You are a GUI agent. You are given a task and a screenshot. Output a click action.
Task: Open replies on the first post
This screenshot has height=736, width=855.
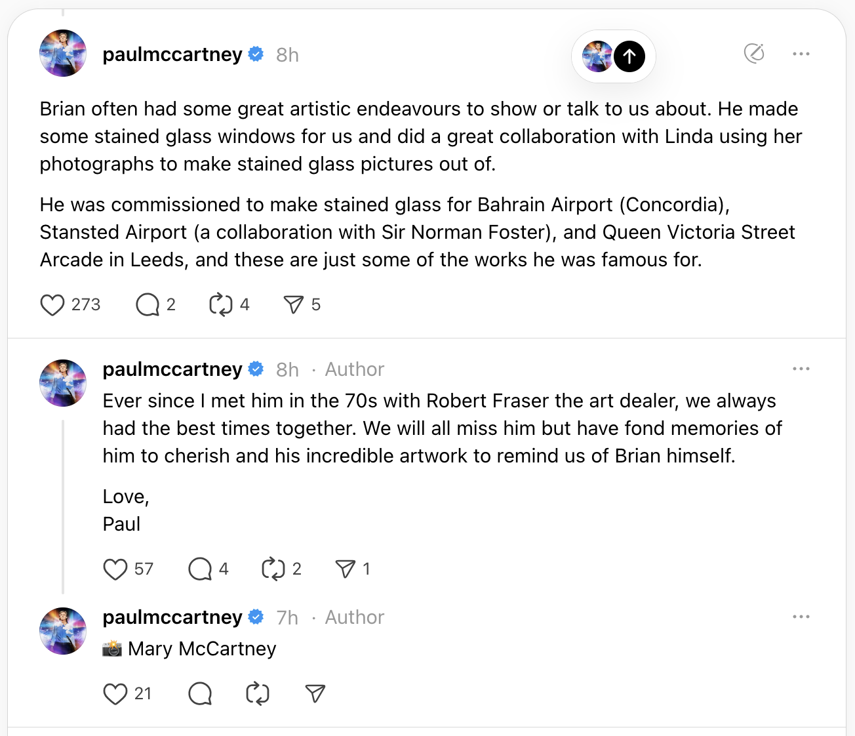click(x=148, y=305)
